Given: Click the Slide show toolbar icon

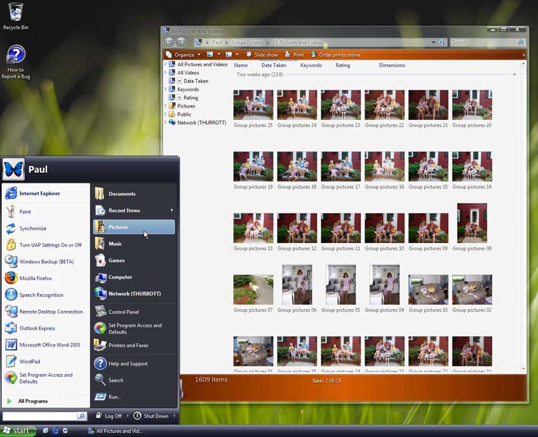Looking at the screenshot, I should (x=262, y=55).
